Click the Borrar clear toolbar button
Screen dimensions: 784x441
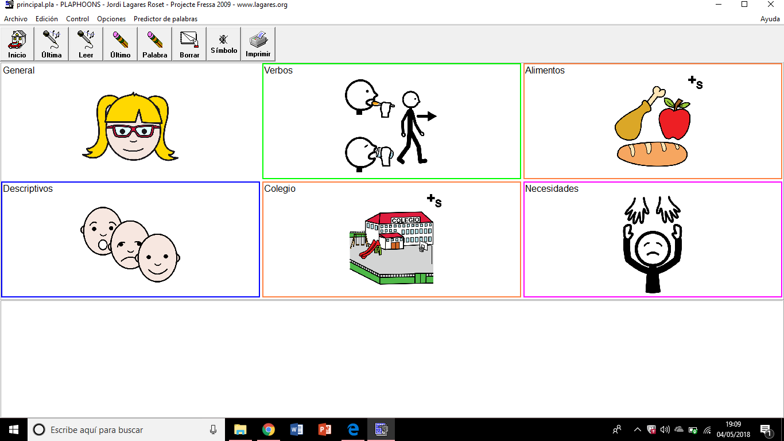pyautogui.click(x=189, y=44)
